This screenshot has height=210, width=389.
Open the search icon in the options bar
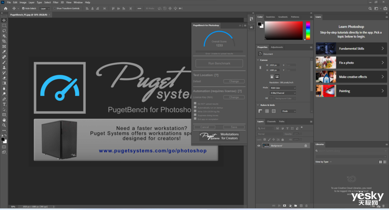pos(370,8)
